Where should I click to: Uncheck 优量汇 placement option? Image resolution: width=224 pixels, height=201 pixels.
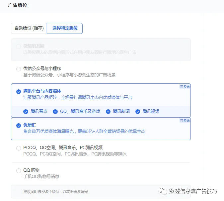click(19, 126)
